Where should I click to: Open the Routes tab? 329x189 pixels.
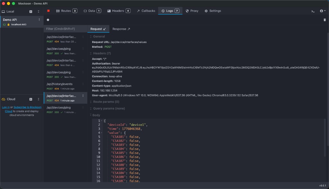coord(67,11)
